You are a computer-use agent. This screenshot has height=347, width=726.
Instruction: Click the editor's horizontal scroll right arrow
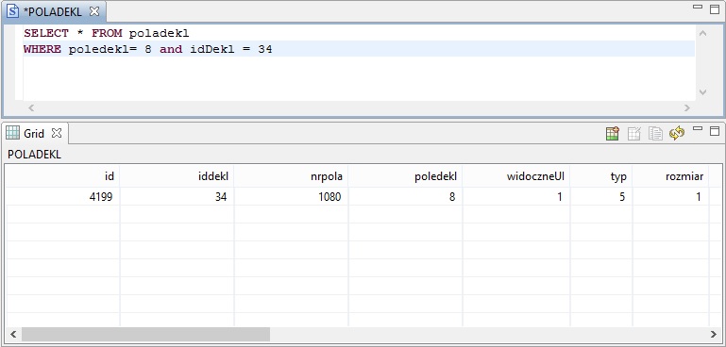click(x=686, y=107)
